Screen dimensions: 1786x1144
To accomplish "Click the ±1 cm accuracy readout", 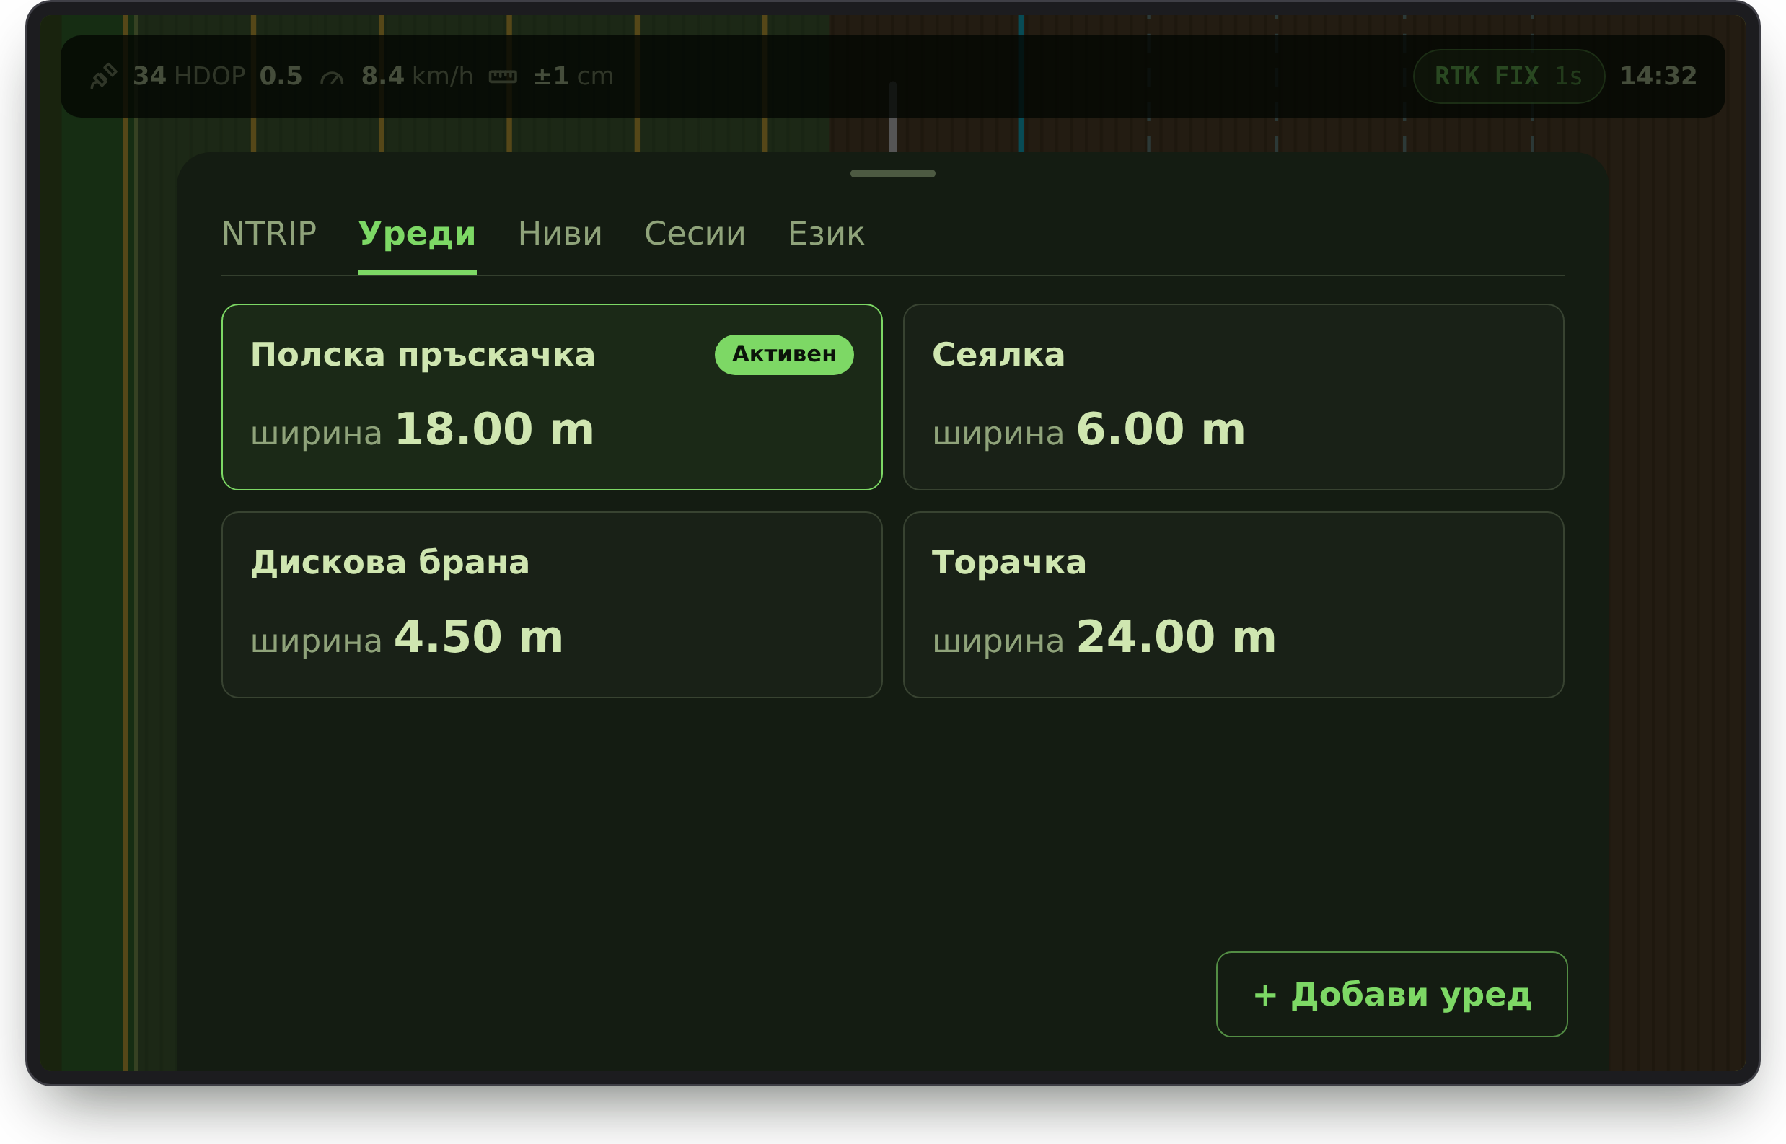I will [x=573, y=76].
